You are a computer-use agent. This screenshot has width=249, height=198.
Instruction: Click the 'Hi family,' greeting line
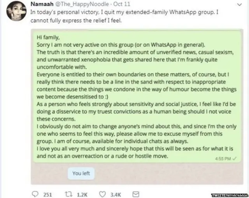(x=47, y=38)
